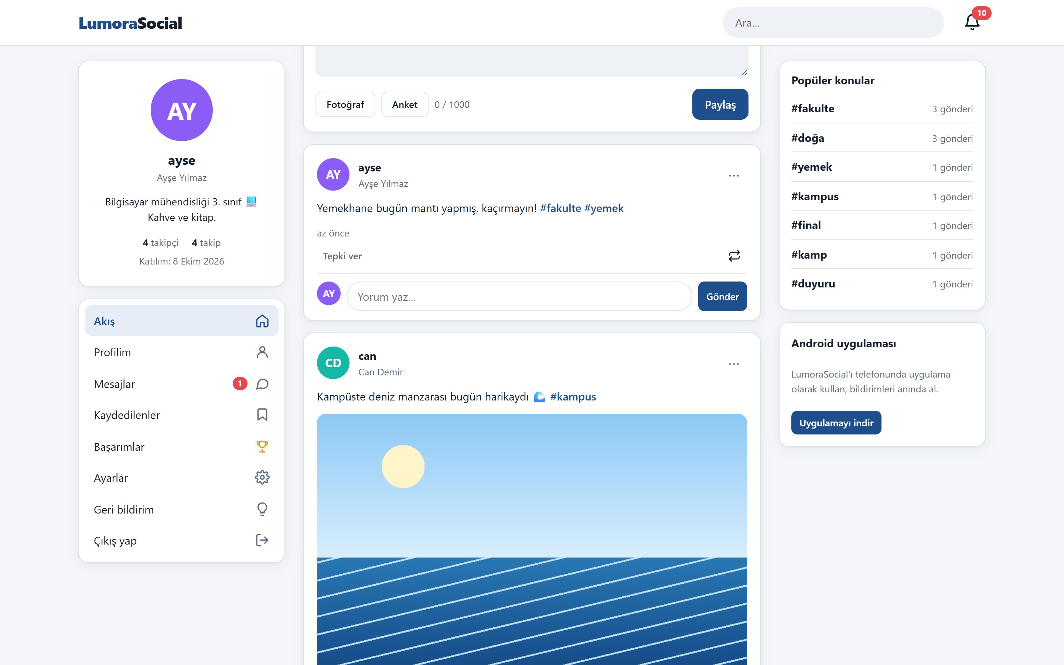The width and height of the screenshot is (1064, 665).
Task: Click the trophy icon beside Başarımlar
Action: pos(262,446)
